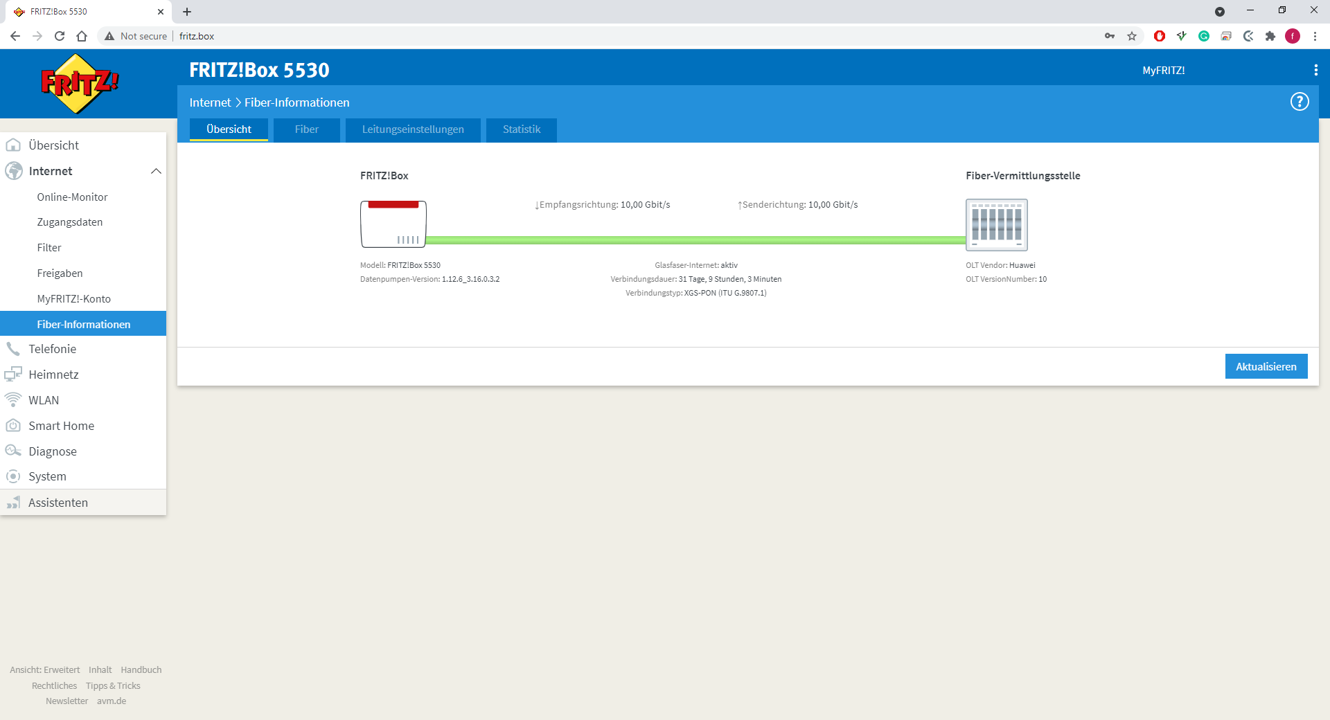Open Chrome's three-dot menu
Image resolution: width=1330 pixels, height=720 pixels.
[1315, 36]
